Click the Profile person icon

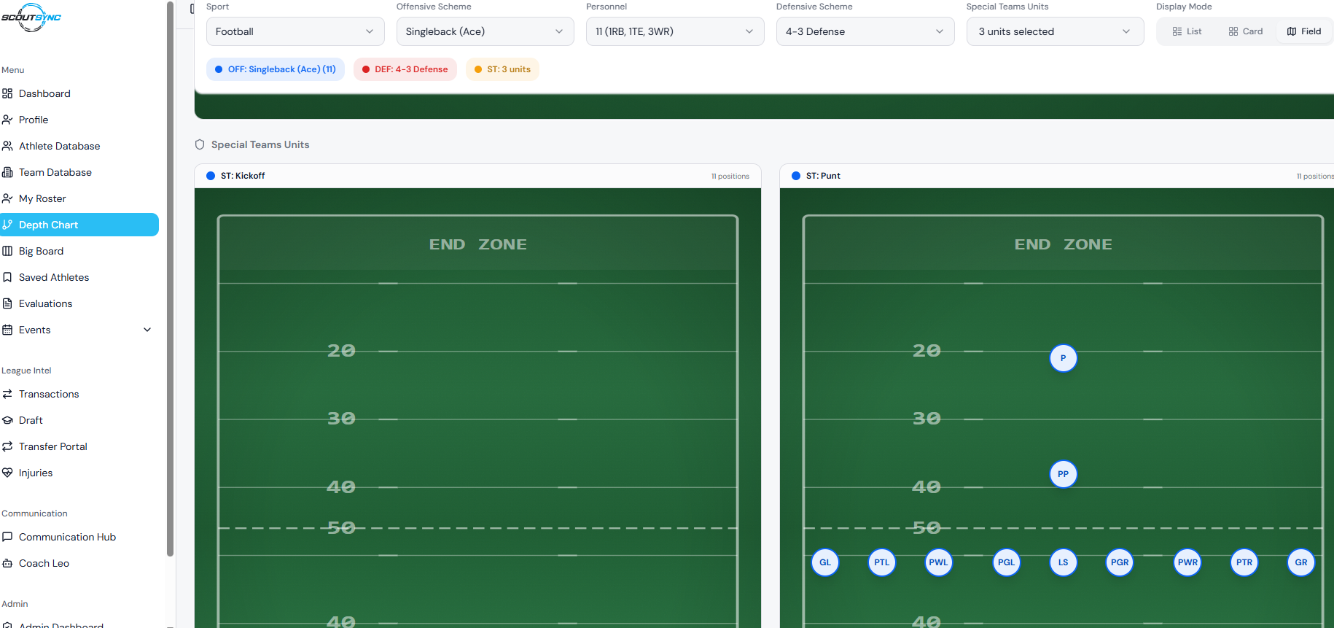(7, 120)
